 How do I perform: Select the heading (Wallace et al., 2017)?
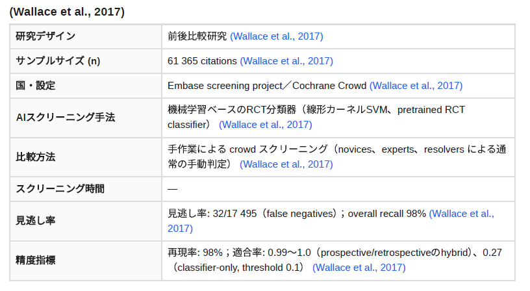pyautogui.click(x=67, y=12)
